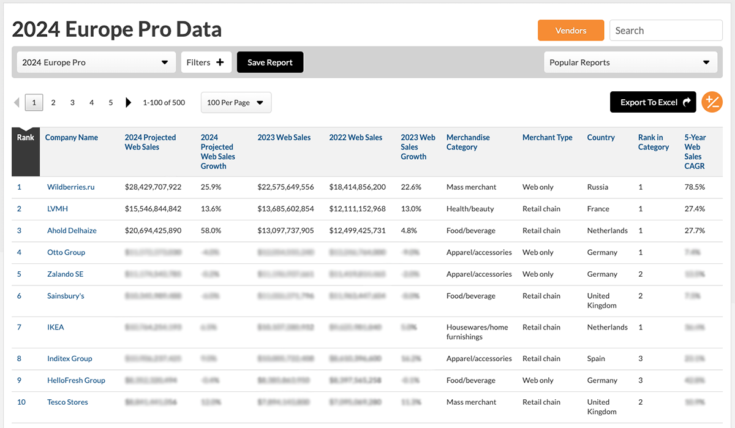Click $12,499,425,731 web sales value
735x428 pixels.
pos(358,231)
